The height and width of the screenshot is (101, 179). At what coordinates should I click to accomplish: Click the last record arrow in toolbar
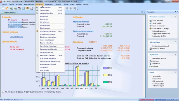(x=75, y=8)
